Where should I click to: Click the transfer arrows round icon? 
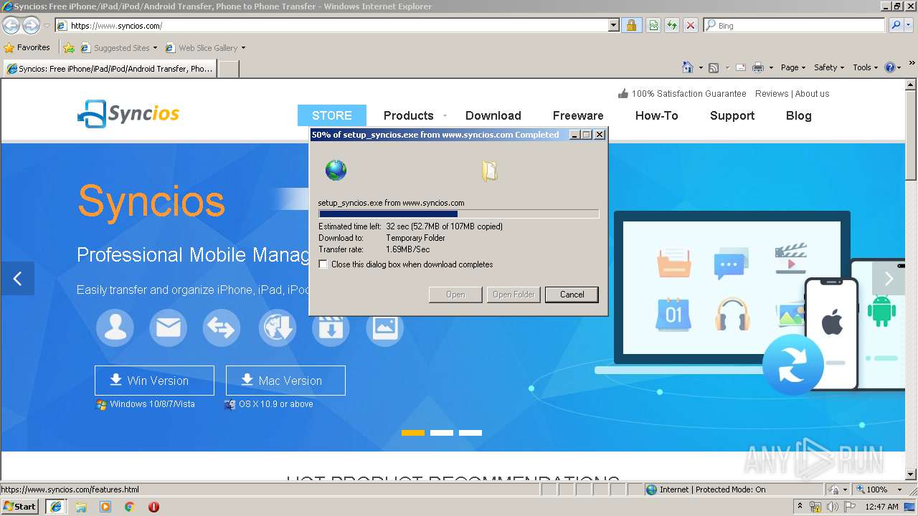point(221,328)
